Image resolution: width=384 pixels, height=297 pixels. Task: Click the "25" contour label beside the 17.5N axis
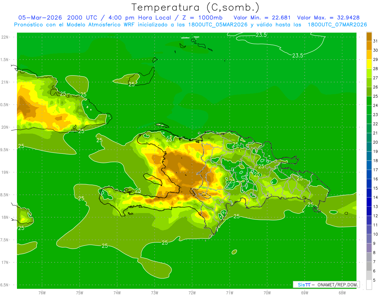pyautogui.click(x=21, y=228)
